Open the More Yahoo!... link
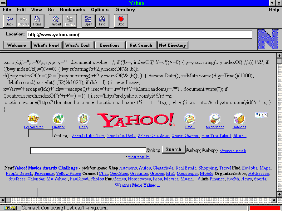Screen dimensions: 282x211 pos(146,185)
